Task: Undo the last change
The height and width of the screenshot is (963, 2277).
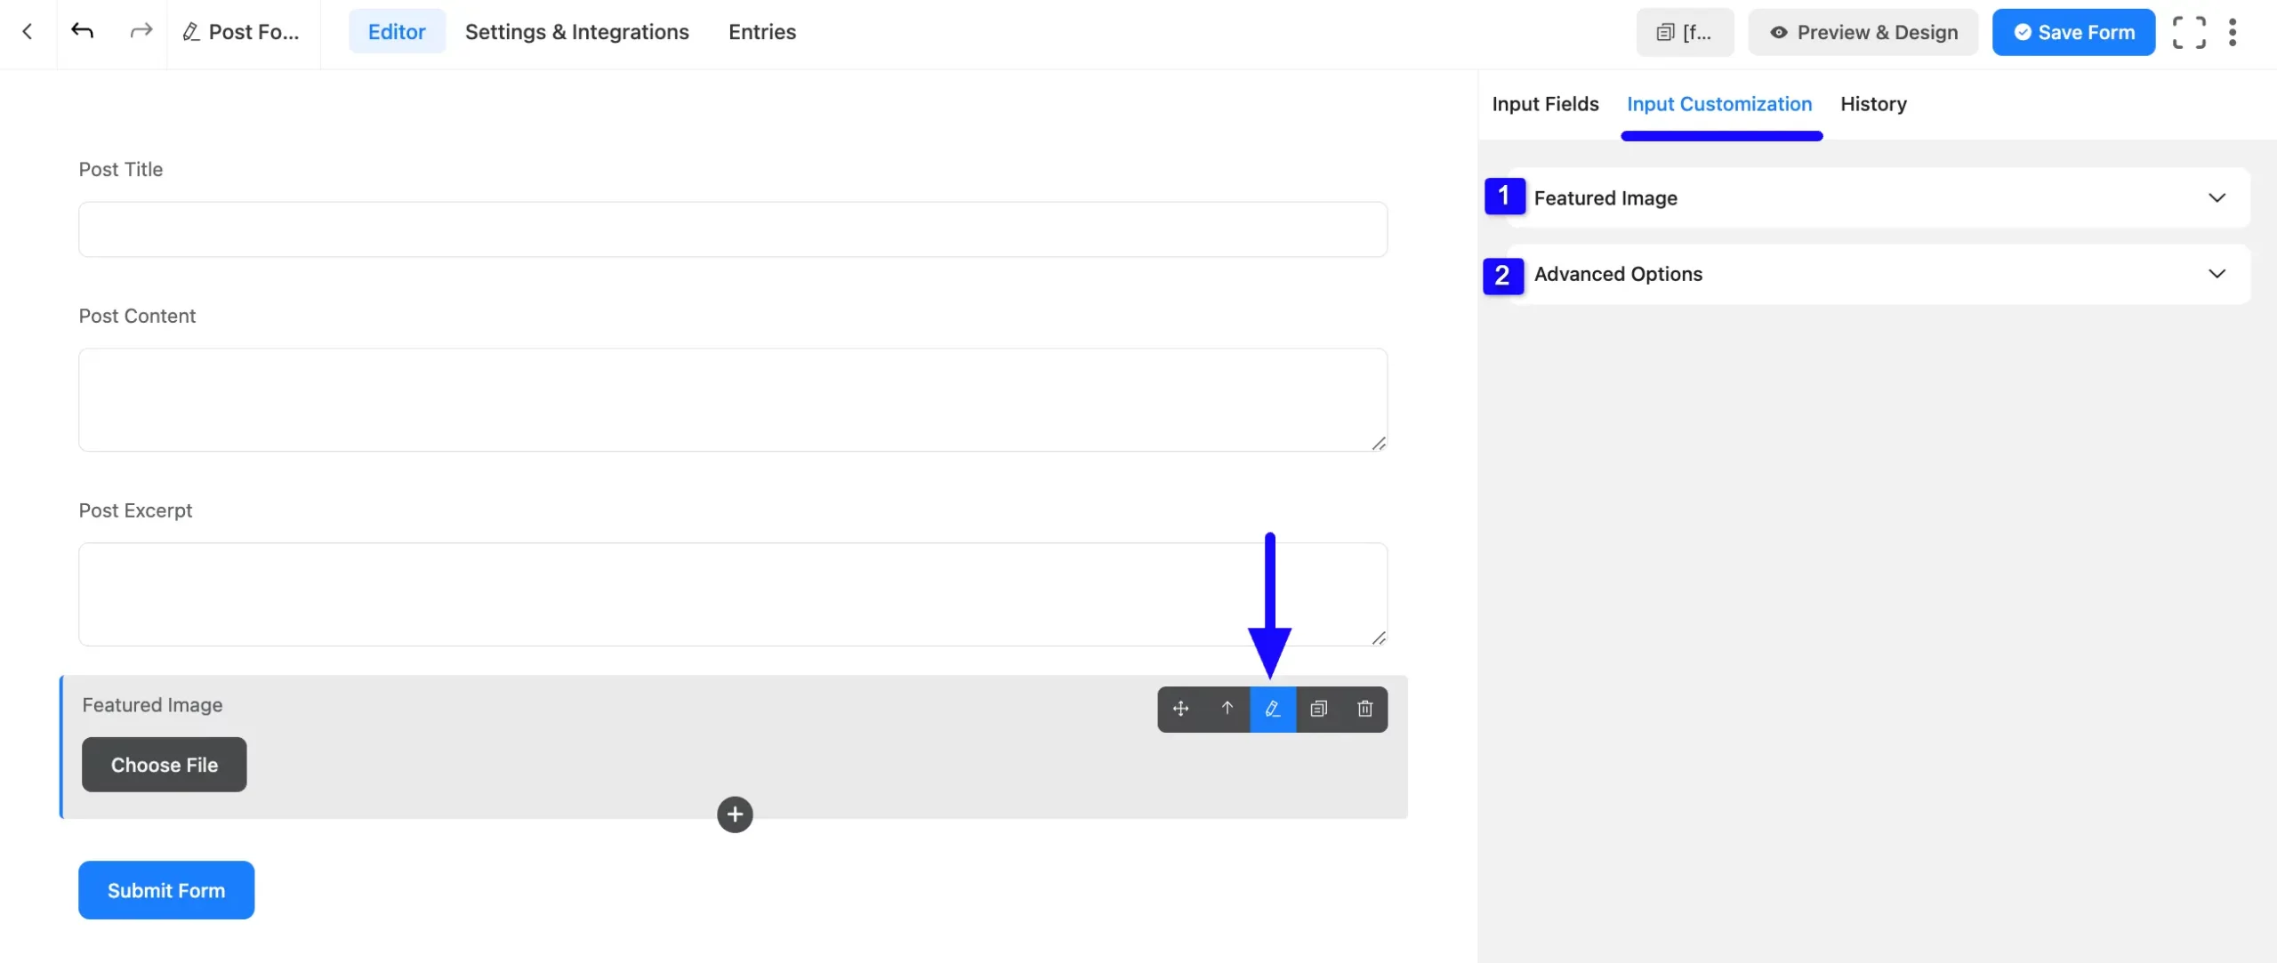Action: 82,32
